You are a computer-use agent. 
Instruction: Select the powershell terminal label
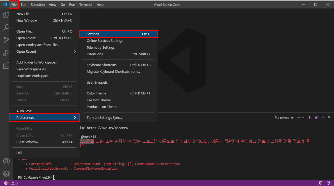(x=285, y=117)
